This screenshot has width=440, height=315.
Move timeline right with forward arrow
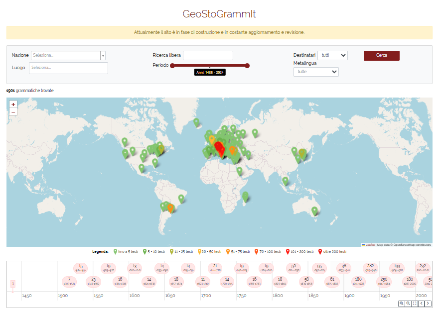pyautogui.click(x=428, y=304)
